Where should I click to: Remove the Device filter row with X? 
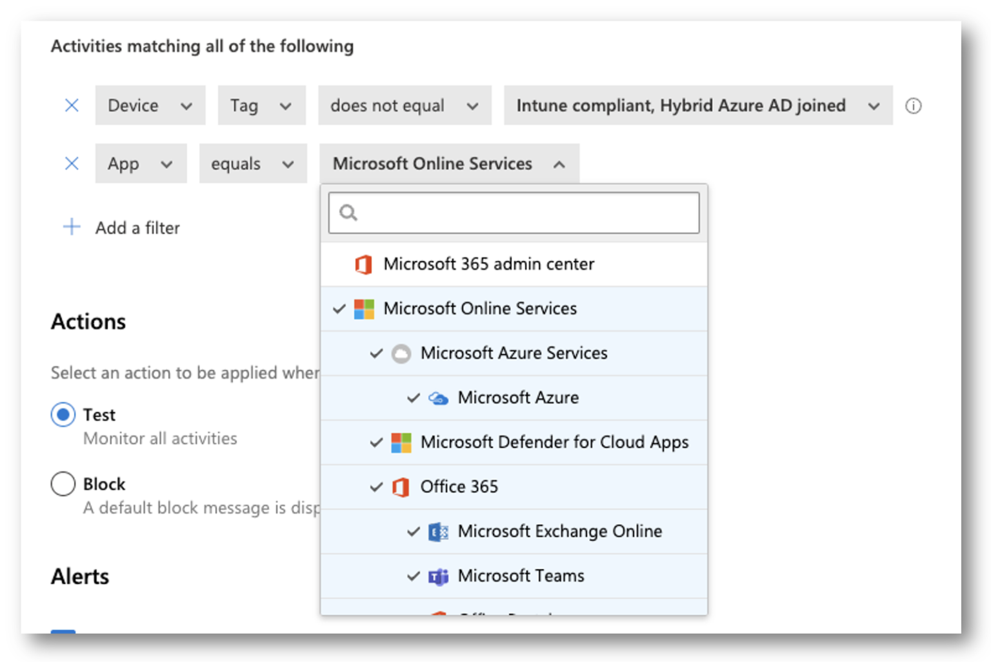pos(72,105)
